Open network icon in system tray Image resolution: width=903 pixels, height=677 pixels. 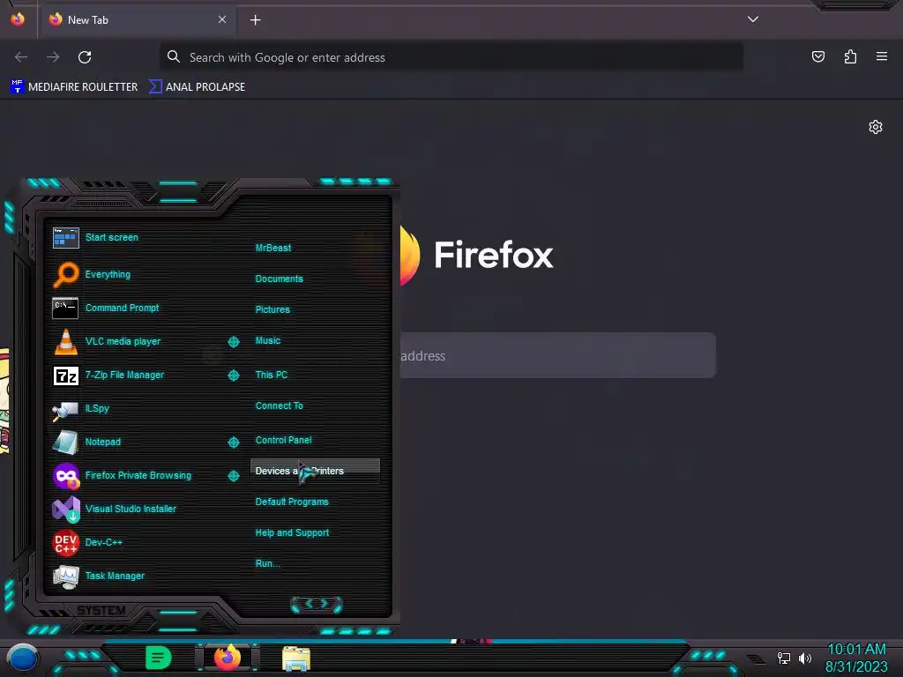784,658
